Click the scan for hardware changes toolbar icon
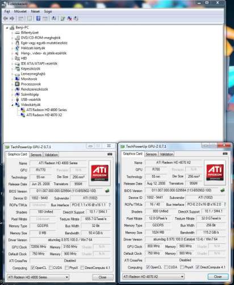The image size is (234, 285). click(x=54, y=18)
